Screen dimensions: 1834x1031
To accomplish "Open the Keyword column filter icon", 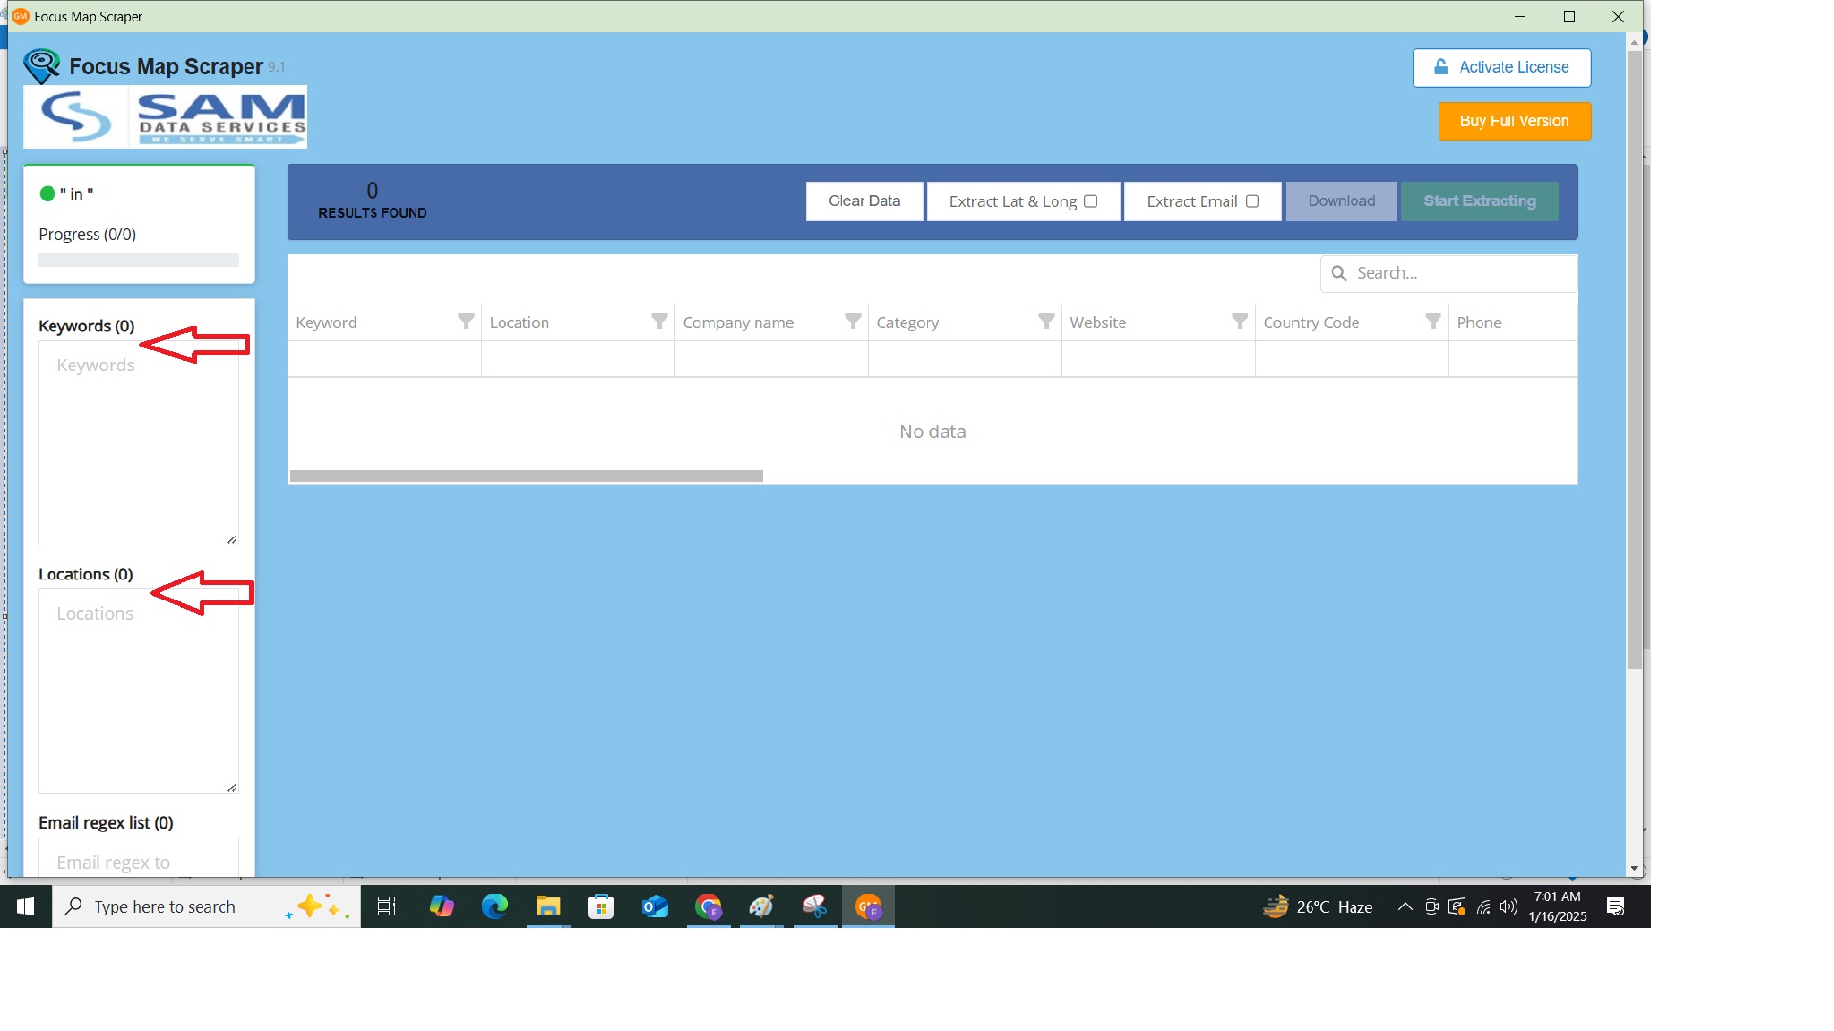I will (x=465, y=322).
